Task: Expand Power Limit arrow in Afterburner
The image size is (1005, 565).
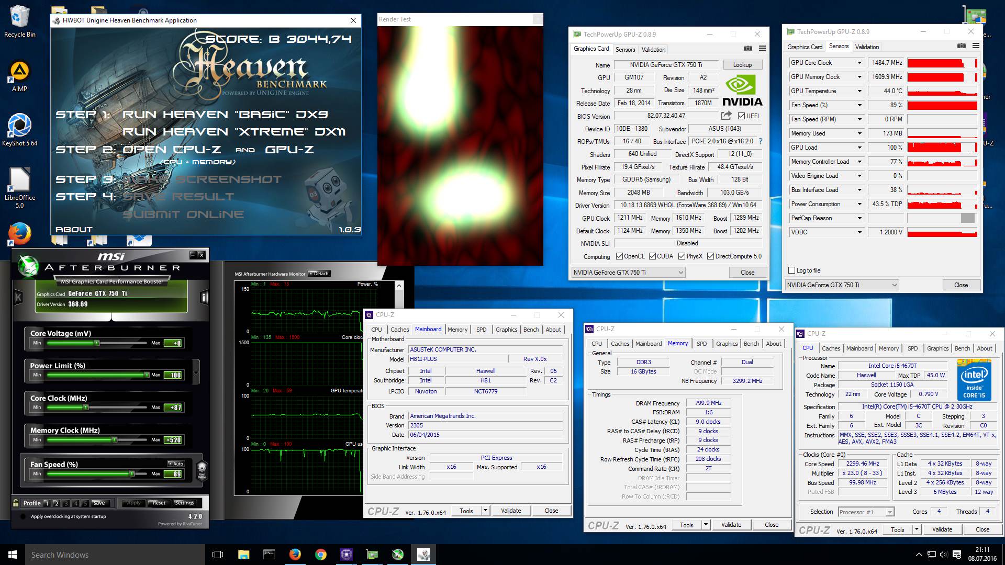Action: tap(196, 373)
